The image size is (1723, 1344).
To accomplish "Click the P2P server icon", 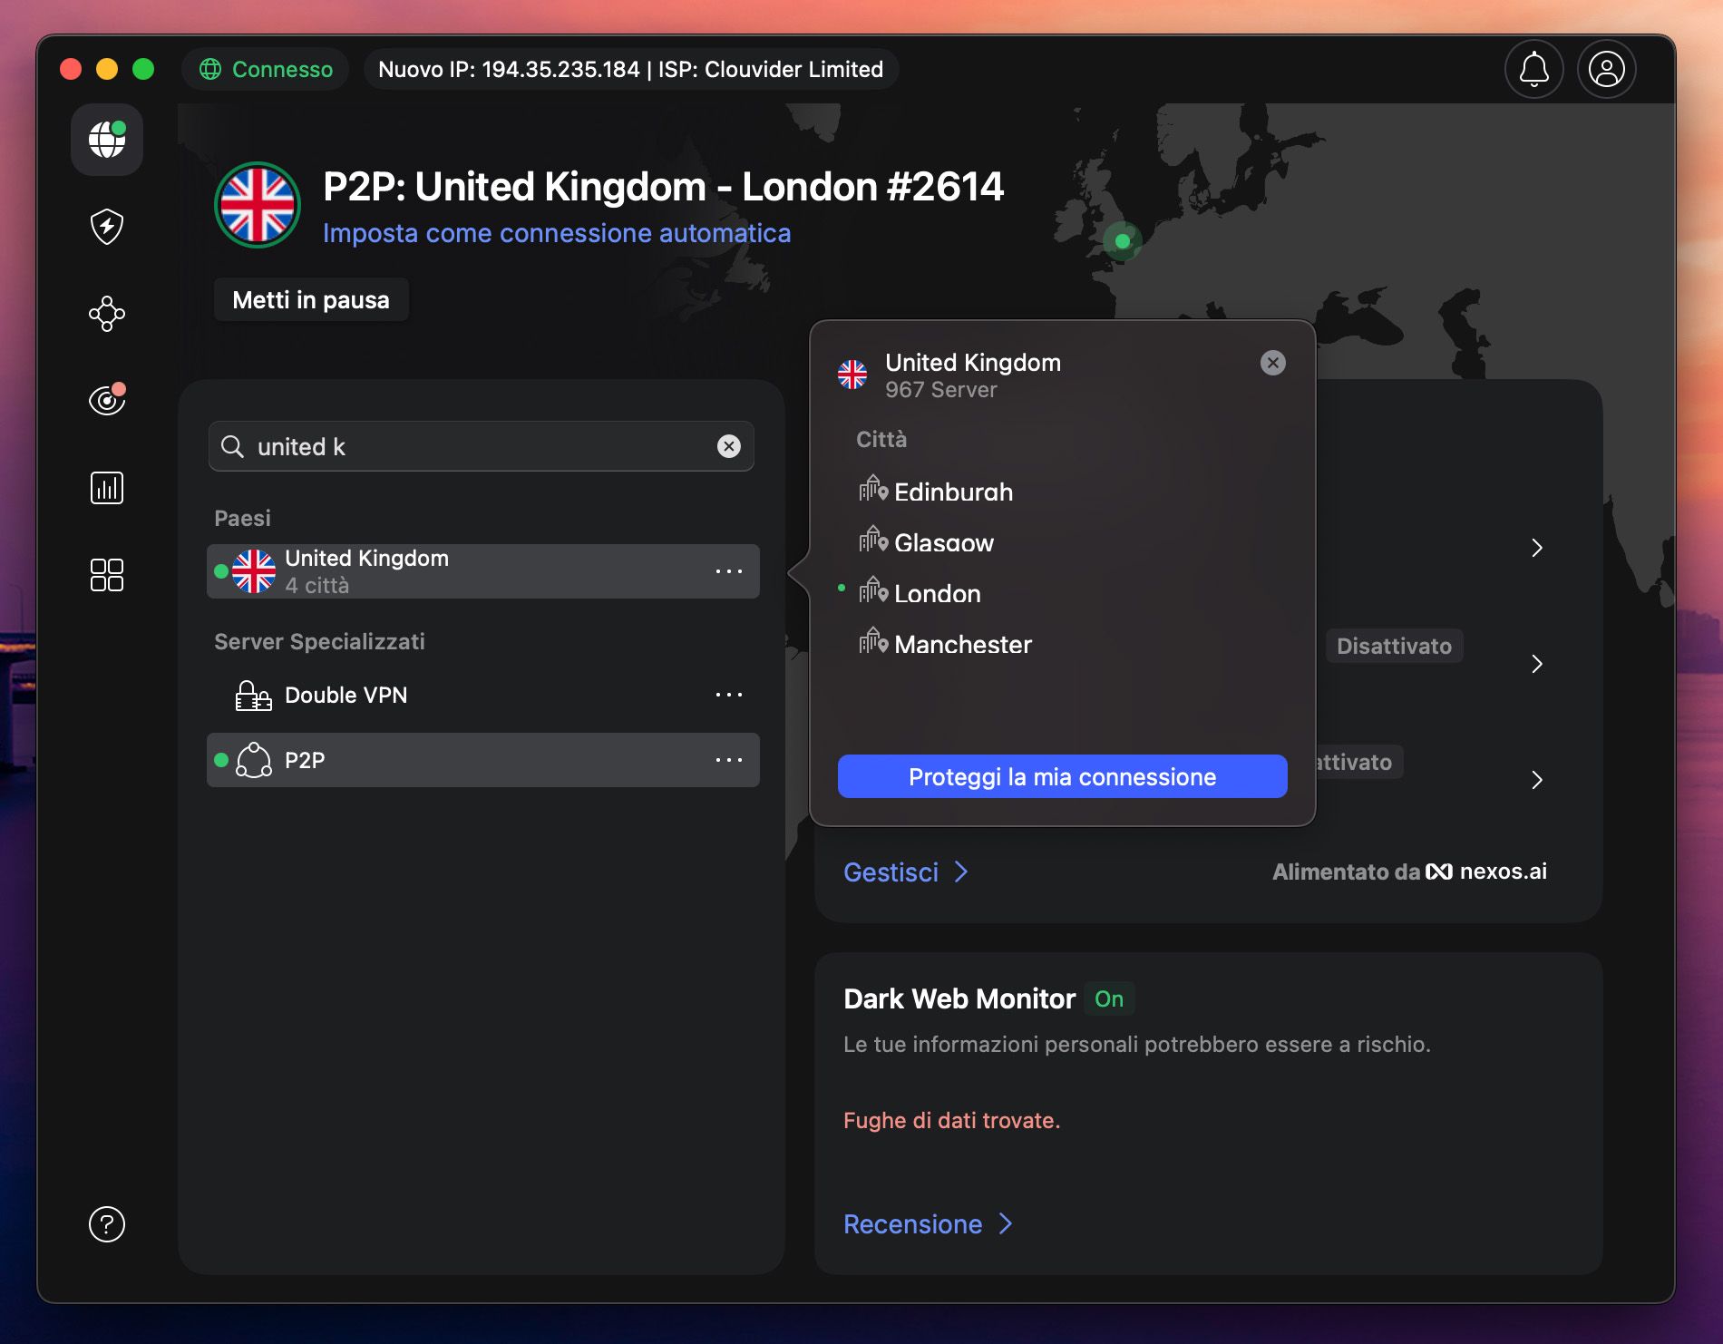I will click(x=254, y=760).
